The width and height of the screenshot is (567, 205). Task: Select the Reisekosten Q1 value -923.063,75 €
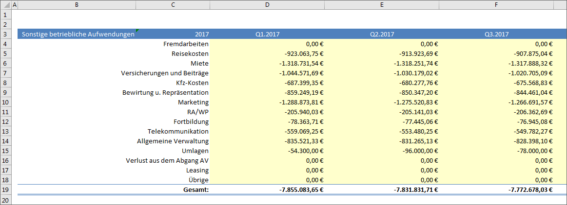(302, 54)
